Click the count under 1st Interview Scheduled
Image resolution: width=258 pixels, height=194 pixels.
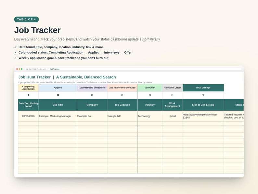click(x=92, y=95)
